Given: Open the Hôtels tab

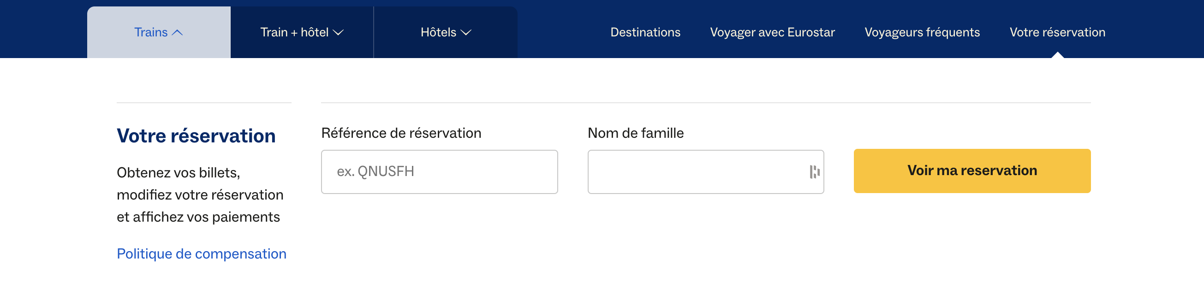Looking at the screenshot, I should (x=438, y=32).
